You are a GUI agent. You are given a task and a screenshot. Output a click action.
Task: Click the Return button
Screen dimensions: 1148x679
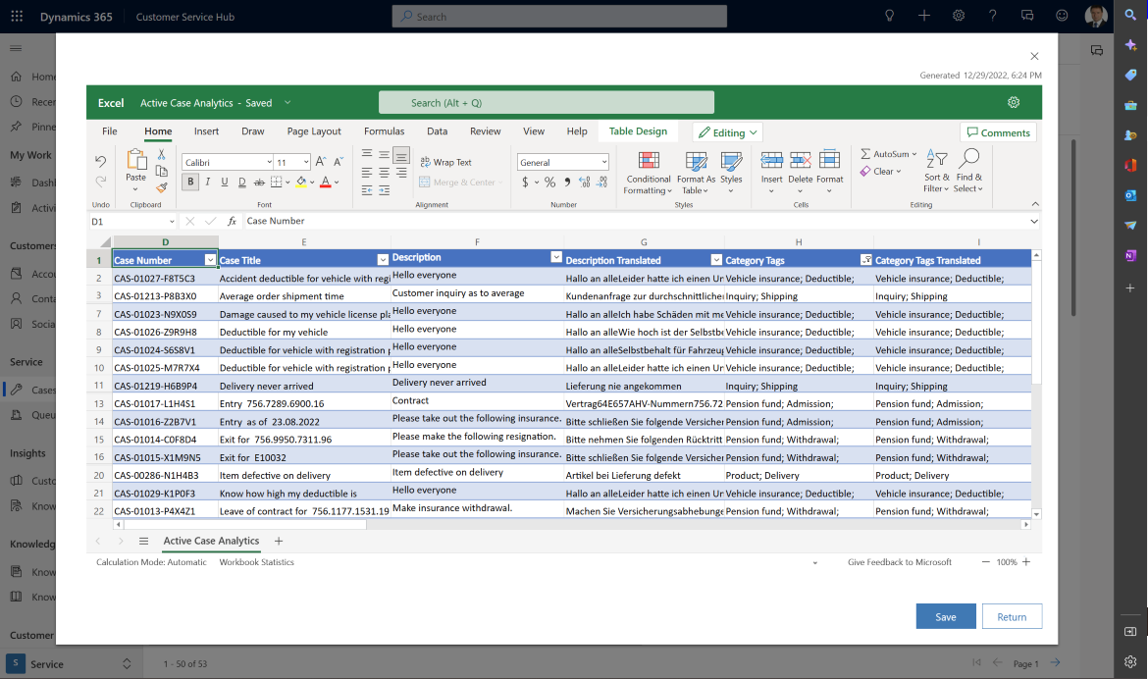coord(1011,617)
